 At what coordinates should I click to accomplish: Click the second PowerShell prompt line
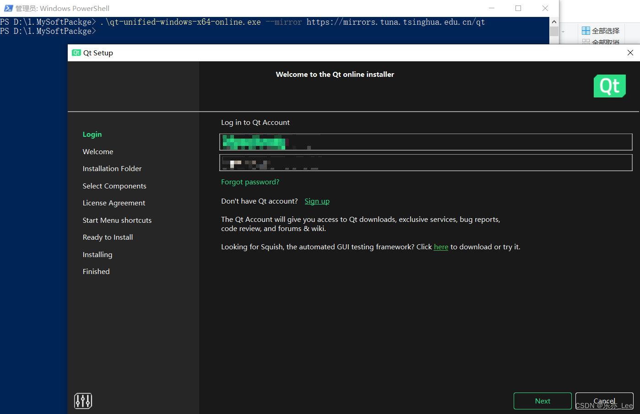tap(48, 31)
